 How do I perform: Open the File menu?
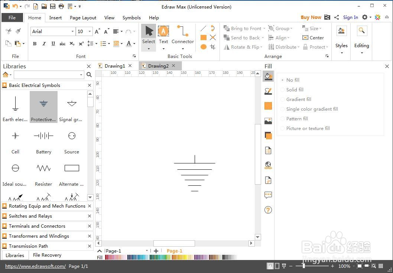pos(12,17)
